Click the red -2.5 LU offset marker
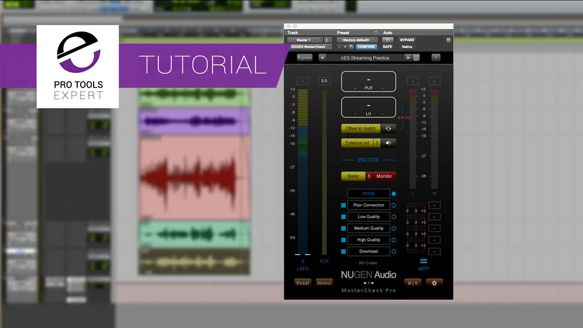The height and width of the screenshot is (328, 583). click(x=403, y=117)
